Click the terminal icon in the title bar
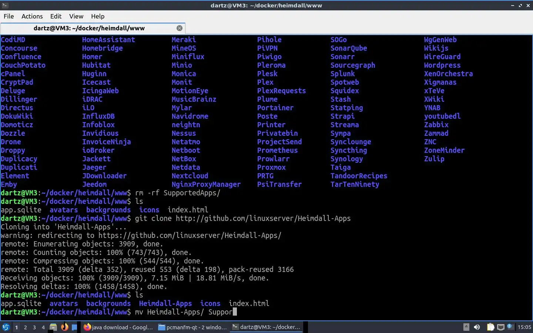The height and width of the screenshot is (333, 533). click(4, 5)
